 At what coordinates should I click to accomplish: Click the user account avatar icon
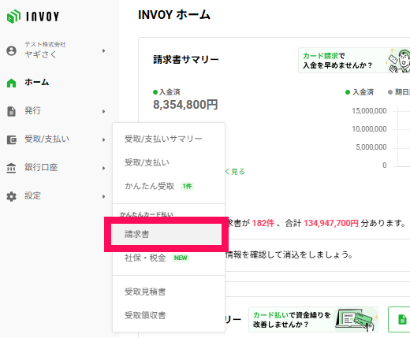pyautogui.click(x=11, y=50)
